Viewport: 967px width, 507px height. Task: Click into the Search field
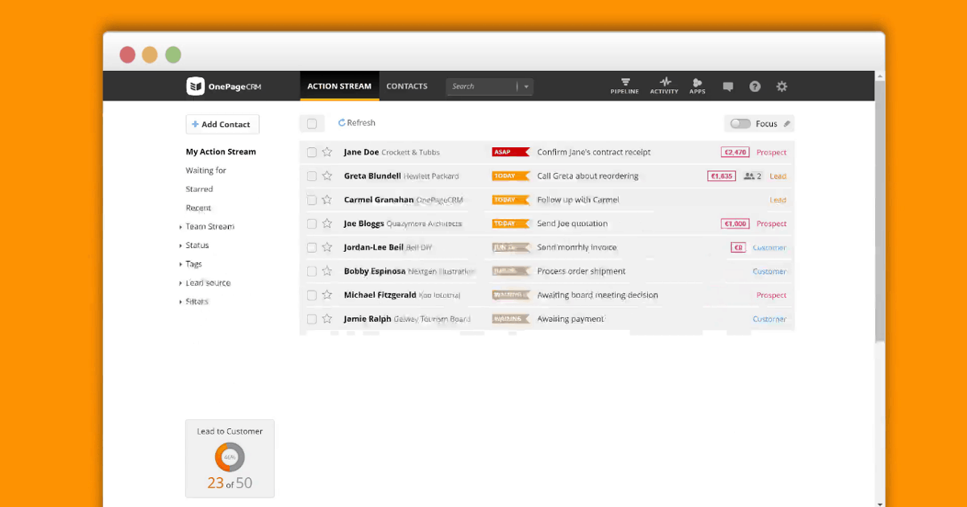pyautogui.click(x=481, y=87)
